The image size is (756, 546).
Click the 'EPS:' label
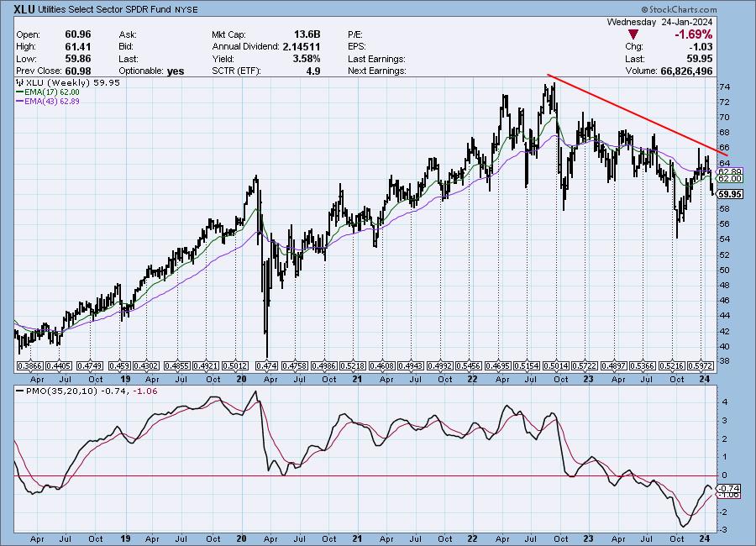(x=357, y=47)
